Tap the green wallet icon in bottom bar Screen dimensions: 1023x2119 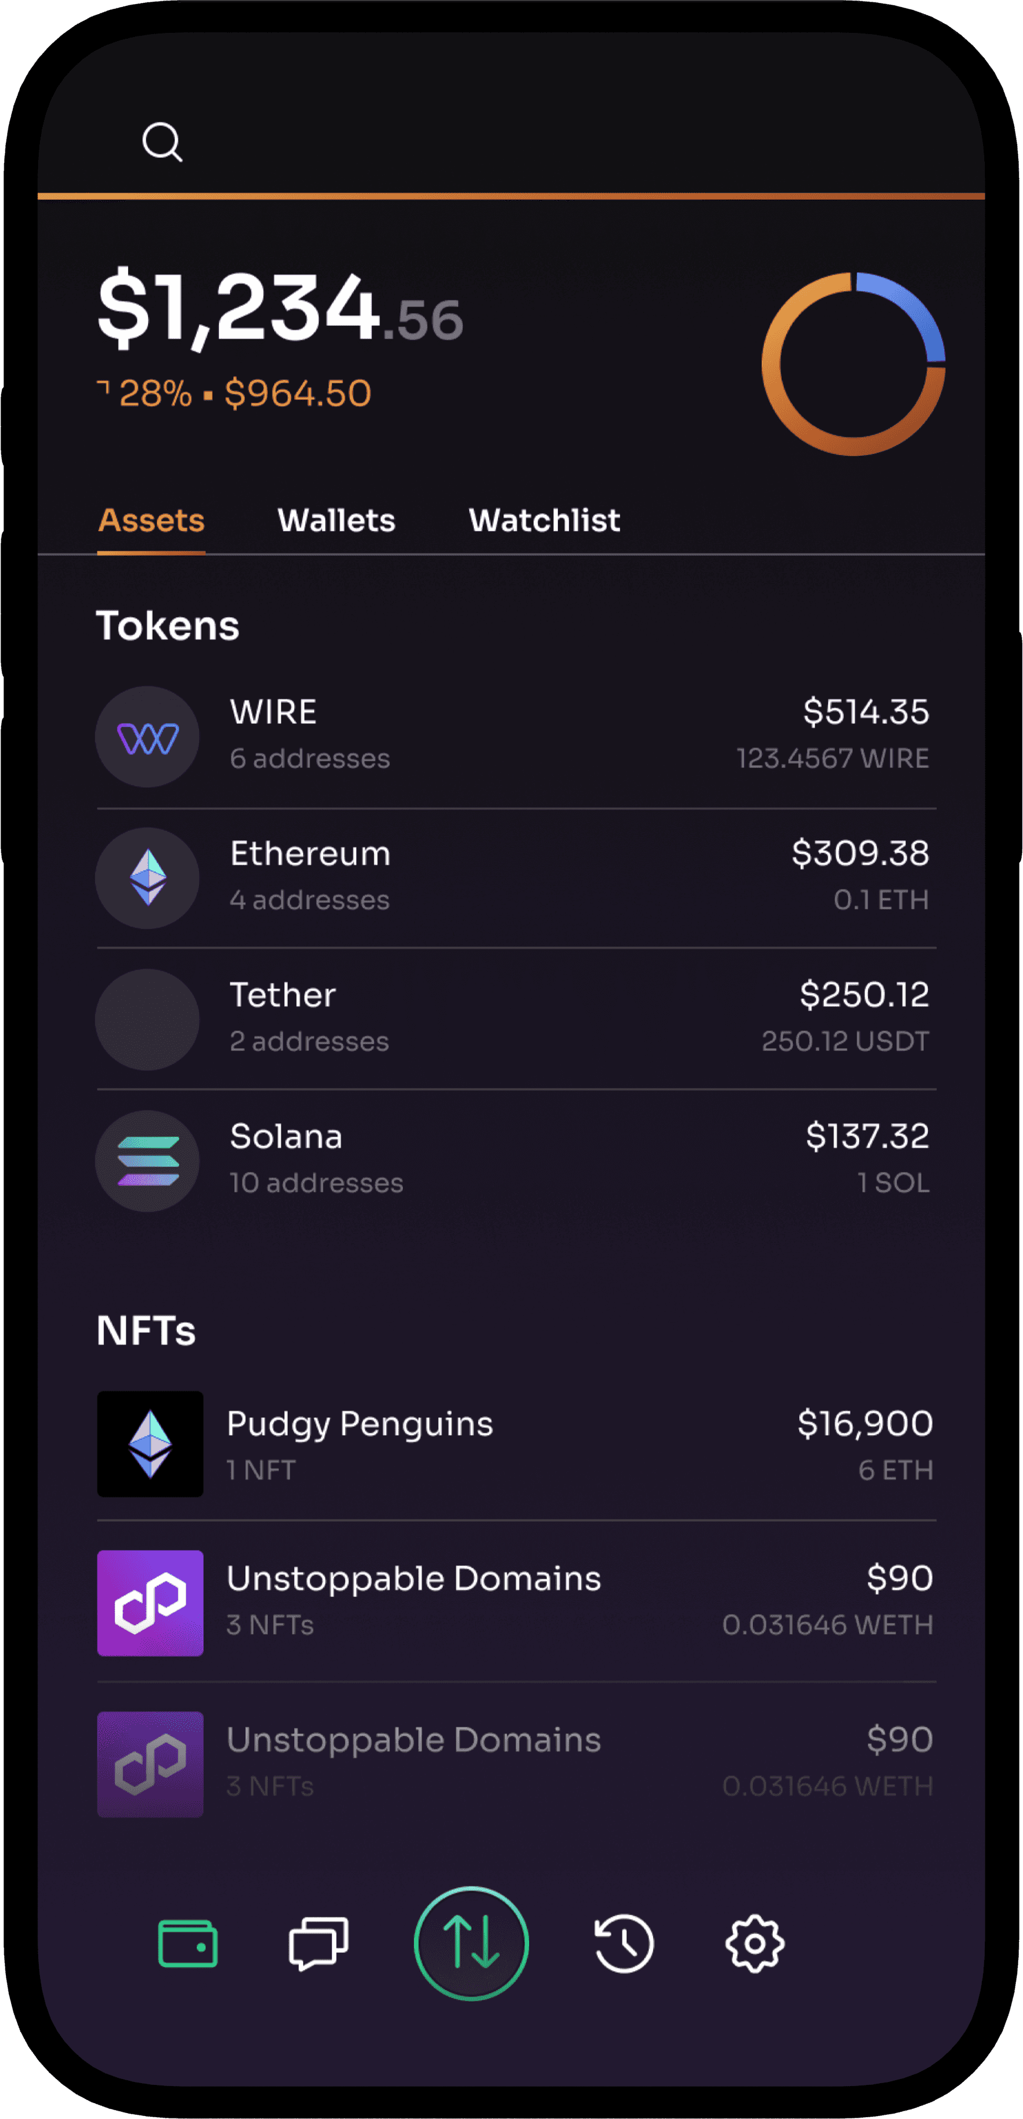[x=188, y=1944]
